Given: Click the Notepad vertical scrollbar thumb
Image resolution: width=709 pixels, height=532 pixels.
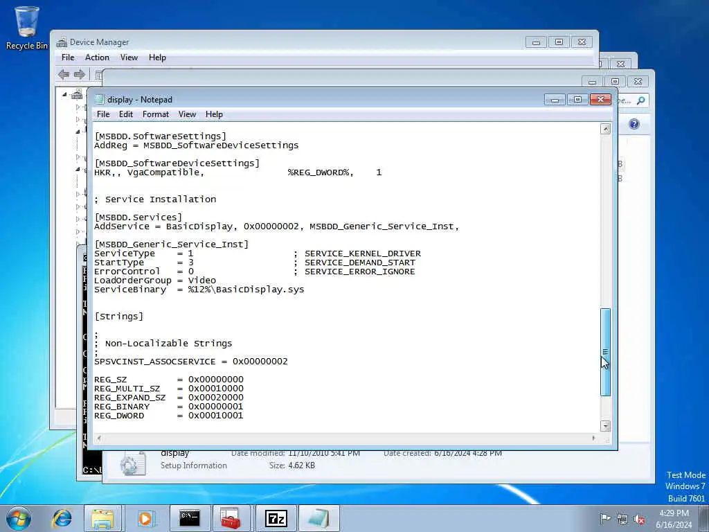Looking at the screenshot, I should click(x=605, y=352).
